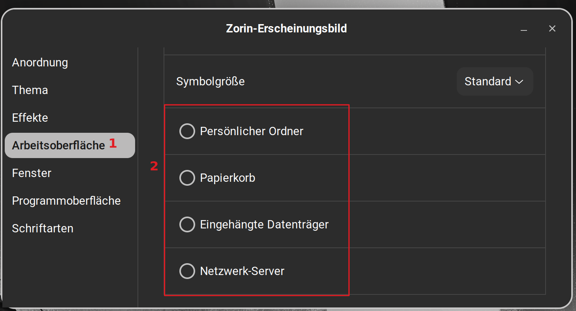
Task: Click the chevron arrow beside Standard
Action: [x=519, y=82]
